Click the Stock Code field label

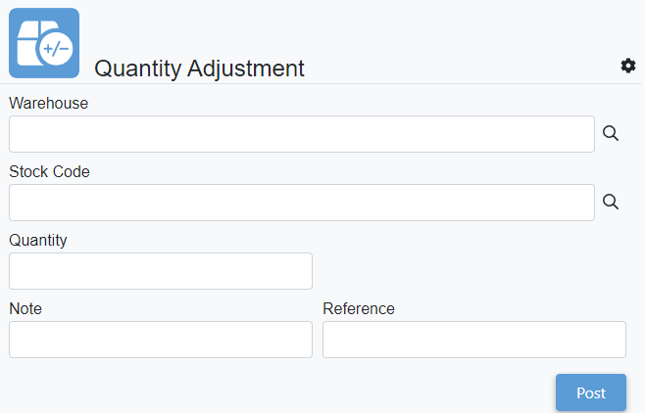point(49,171)
